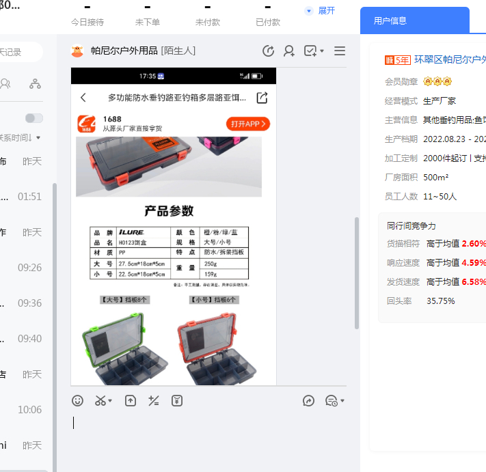Expand the 展开 stats panel
Image resolution: width=486 pixels, height=472 pixels.
(x=320, y=11)
